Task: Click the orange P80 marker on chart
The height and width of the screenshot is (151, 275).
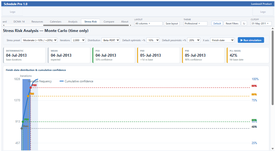Action: 28,96
